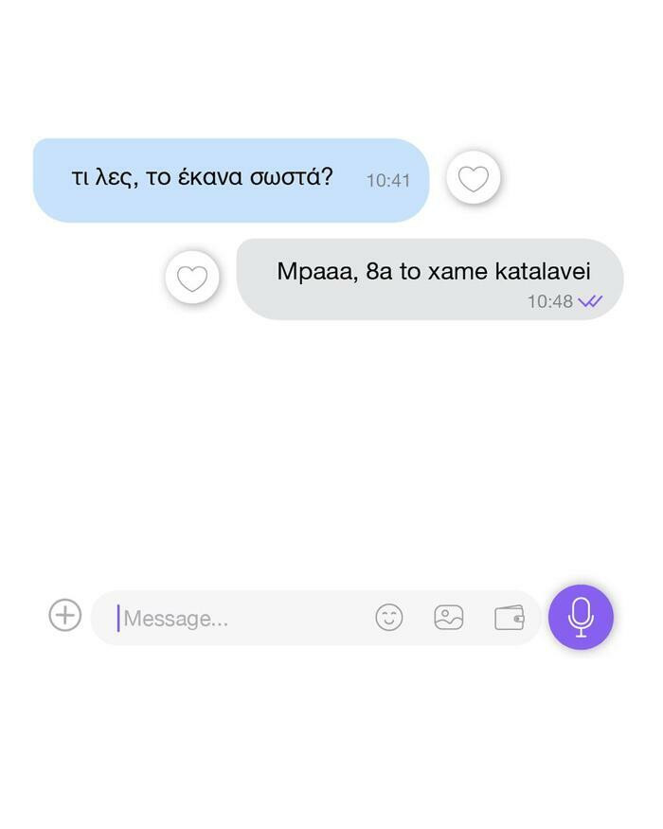
Task: Click the word "katalavei" in reply
Action: pos(543,271)
